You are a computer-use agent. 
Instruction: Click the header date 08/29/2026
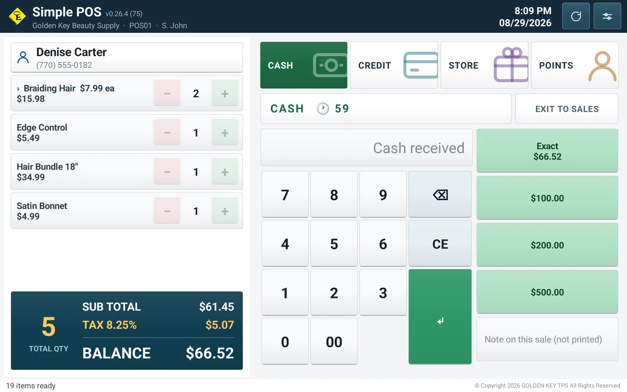525,23
